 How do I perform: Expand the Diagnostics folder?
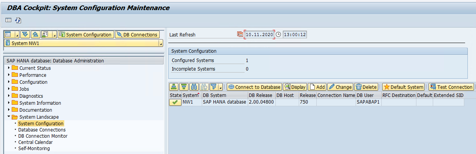9,96
